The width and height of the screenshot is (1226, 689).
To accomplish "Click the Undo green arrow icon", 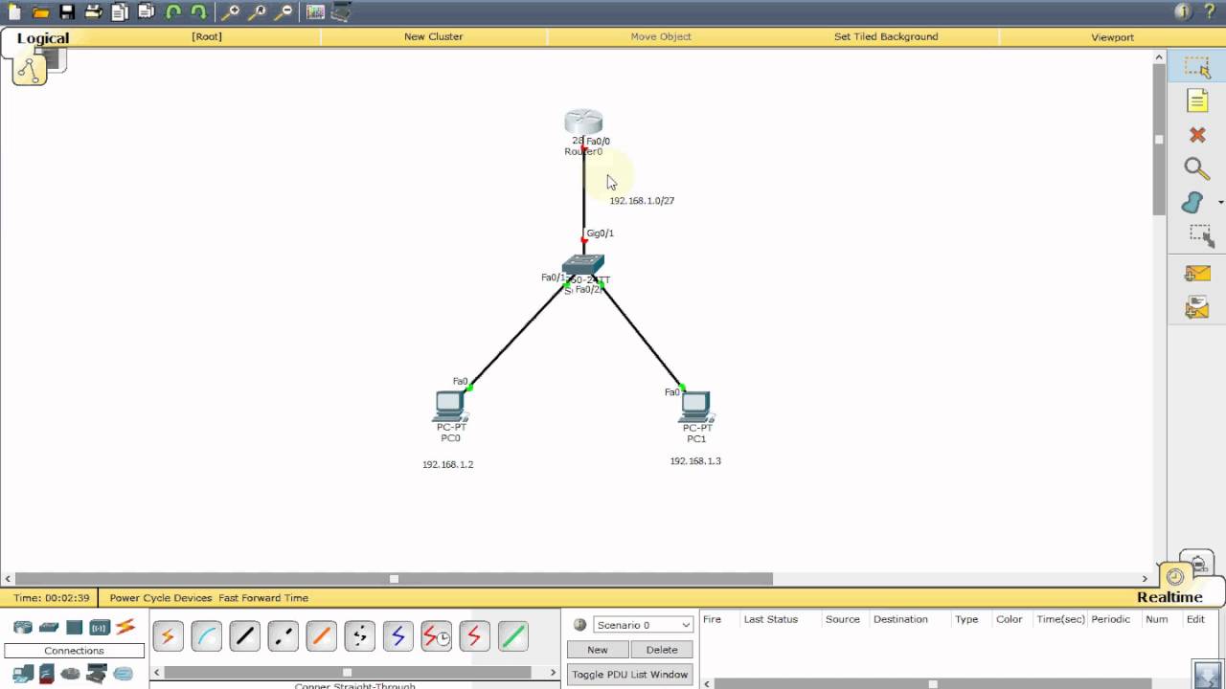I will (173, 11).
